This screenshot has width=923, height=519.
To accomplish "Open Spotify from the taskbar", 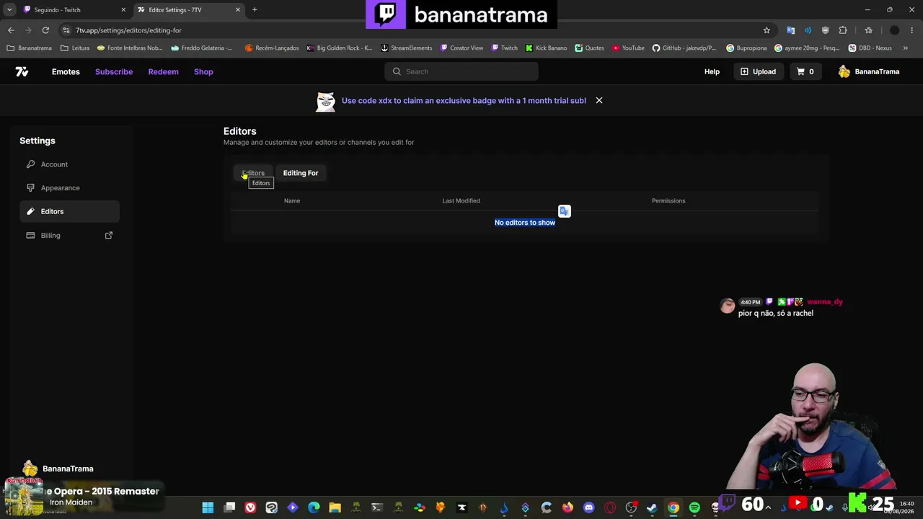I will (x=694, y=507).
